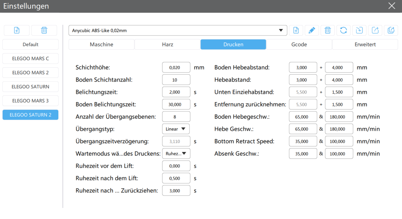Click the Boden Belichtungszeit value field

[x=176, y=104]
